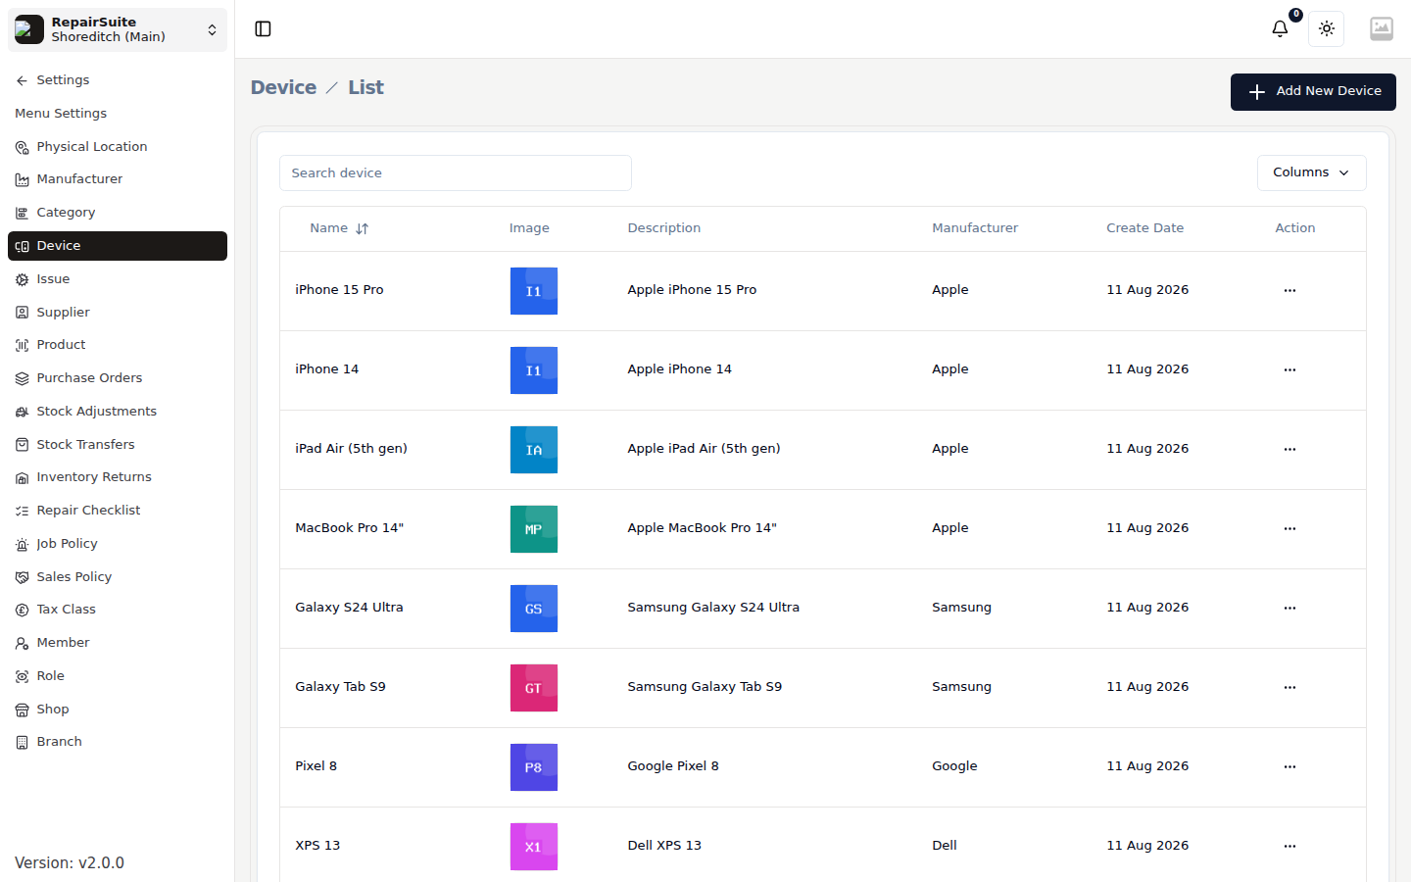Open Category menu item
This screenshot has width=1411, height=882.
118,213
